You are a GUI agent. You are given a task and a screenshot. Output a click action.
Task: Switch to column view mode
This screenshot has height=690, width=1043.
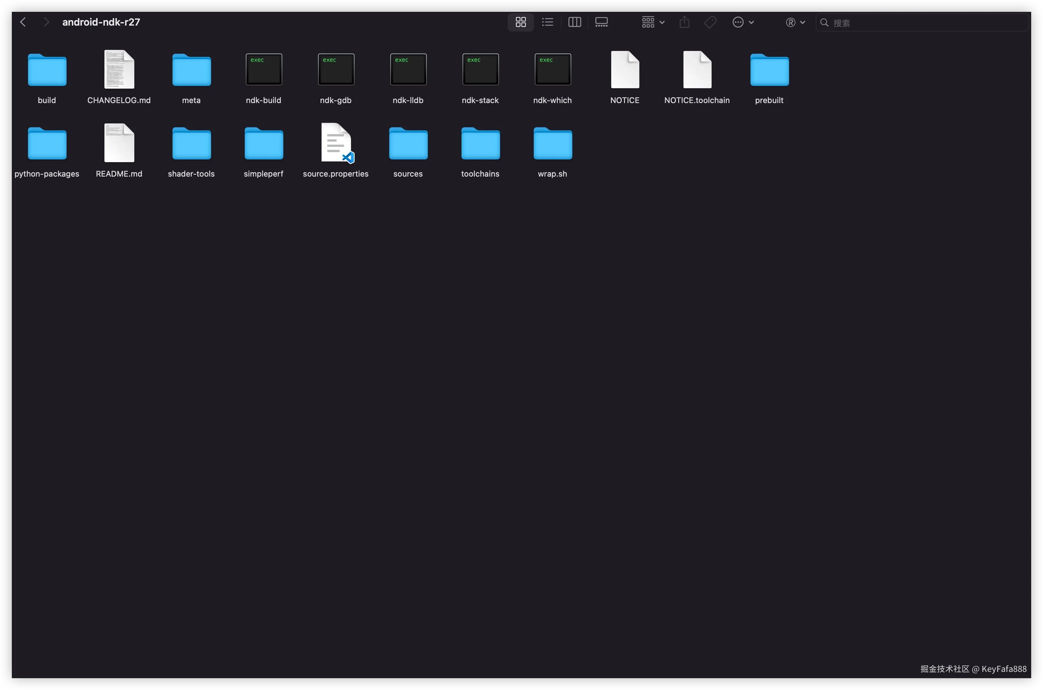tap(575, 22)
